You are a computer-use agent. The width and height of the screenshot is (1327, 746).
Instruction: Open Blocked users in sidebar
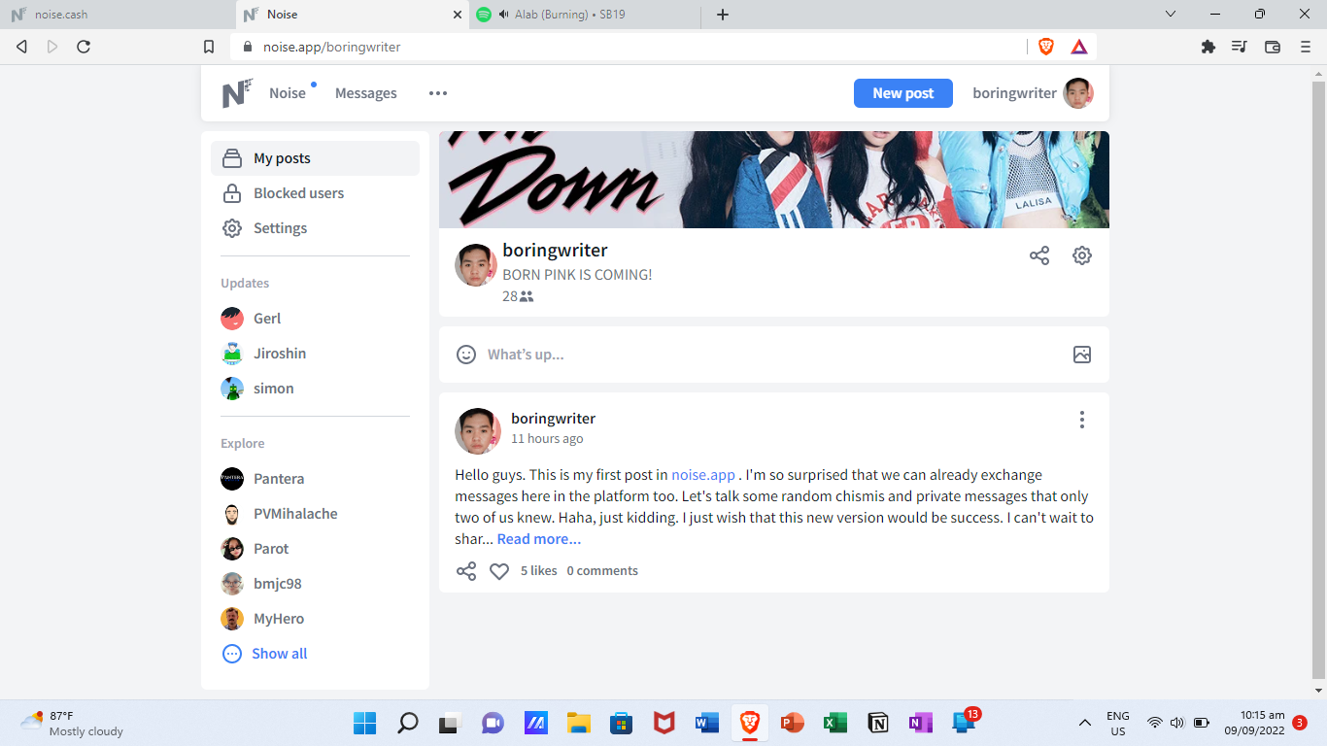coord(315,193)
